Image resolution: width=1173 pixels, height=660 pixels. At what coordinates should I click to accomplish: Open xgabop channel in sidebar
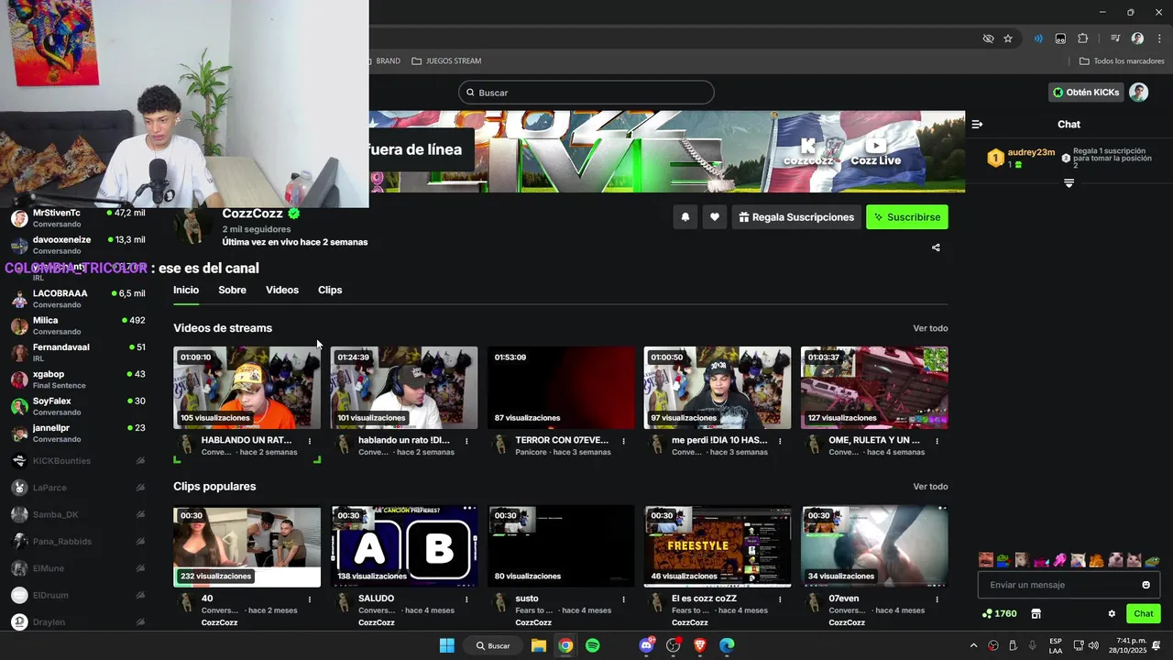click(x=78, y=379)
